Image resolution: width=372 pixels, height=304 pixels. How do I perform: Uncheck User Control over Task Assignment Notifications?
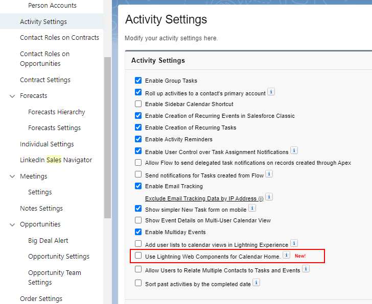(x=138, y=151)
